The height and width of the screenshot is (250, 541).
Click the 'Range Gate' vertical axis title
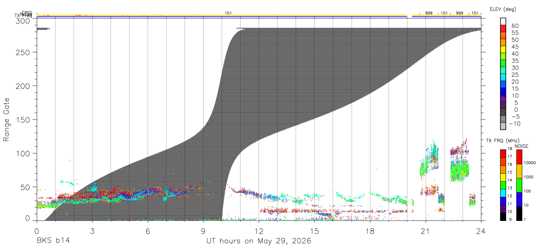tap(7, 119)
